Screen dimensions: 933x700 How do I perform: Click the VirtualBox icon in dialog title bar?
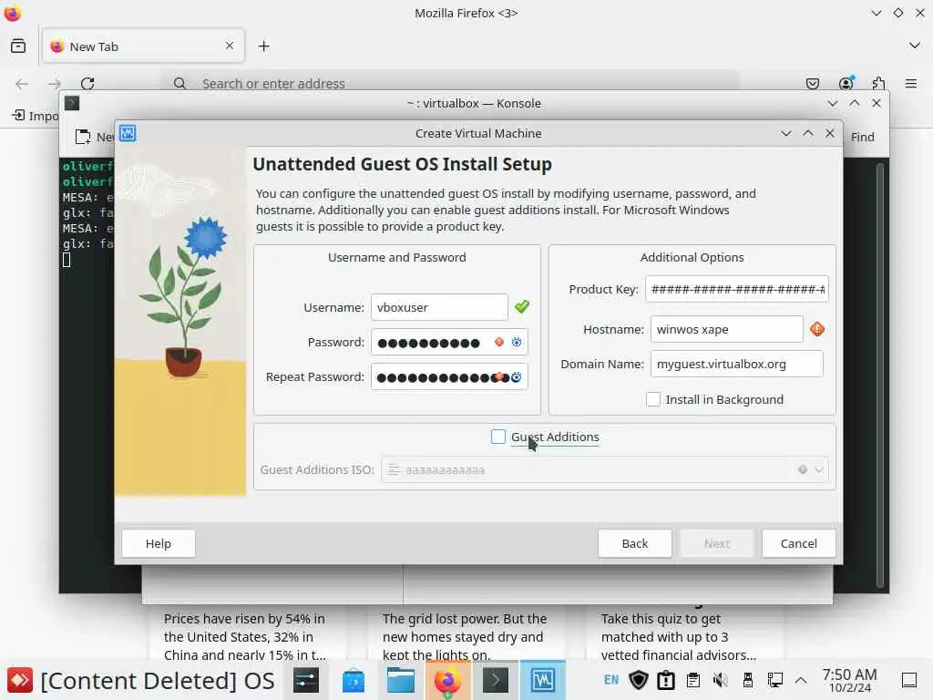128,133
